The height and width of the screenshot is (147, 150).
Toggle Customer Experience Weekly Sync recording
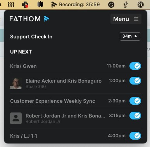[x=135, y=101]
